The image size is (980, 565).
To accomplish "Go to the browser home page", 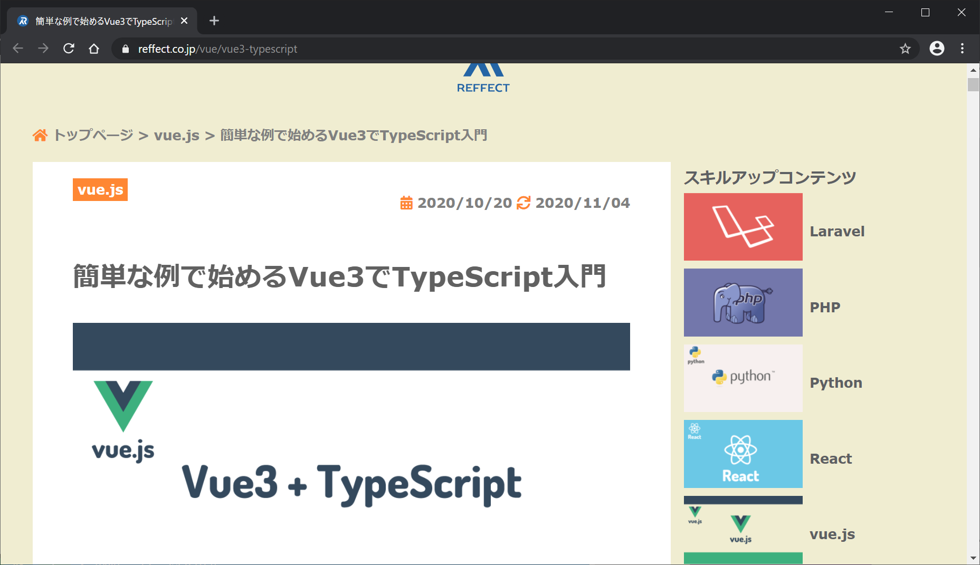I will click(94, 49).
